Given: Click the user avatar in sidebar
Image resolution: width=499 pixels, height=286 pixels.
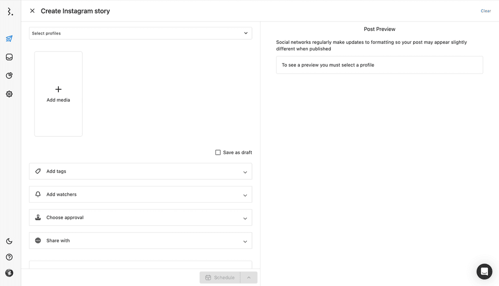Looking at the screenshot, I should pos(9,273).
